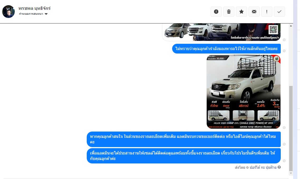Mark conversation as spam with the exclamation circle icon

[x=216, y=12]
